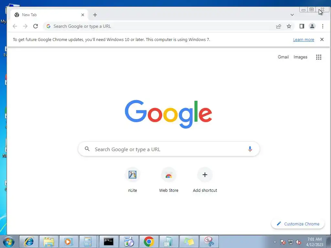The image size is (331, 248).
Task: Click the Google search box on page
Action: [x=169, y=149]
